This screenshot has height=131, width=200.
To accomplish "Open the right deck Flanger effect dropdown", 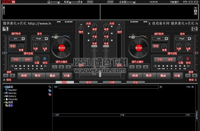I will tap(189, 39).
